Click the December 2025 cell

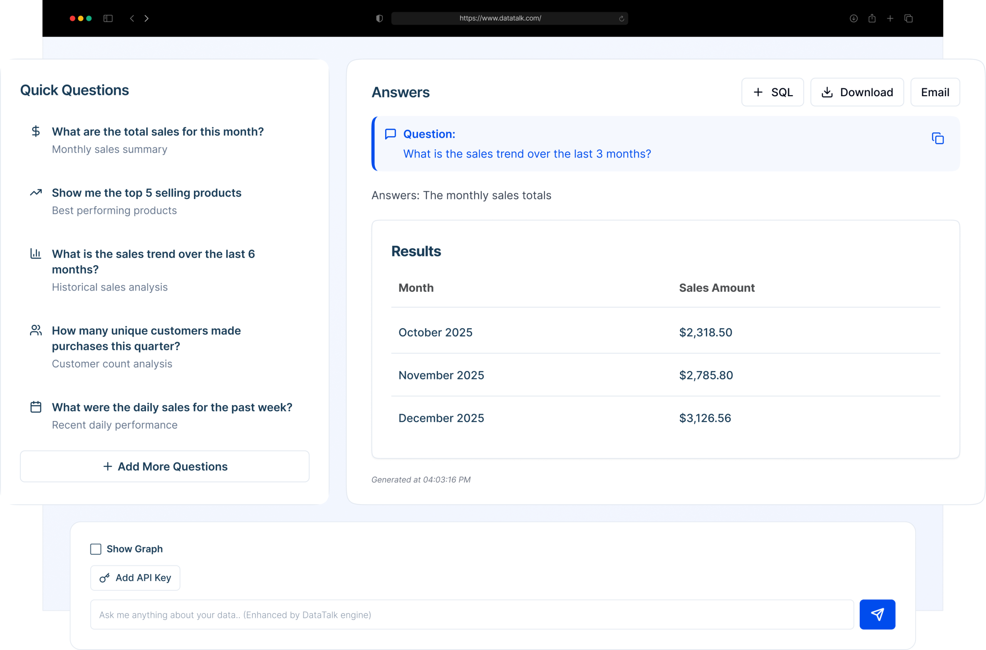(441, 418)
